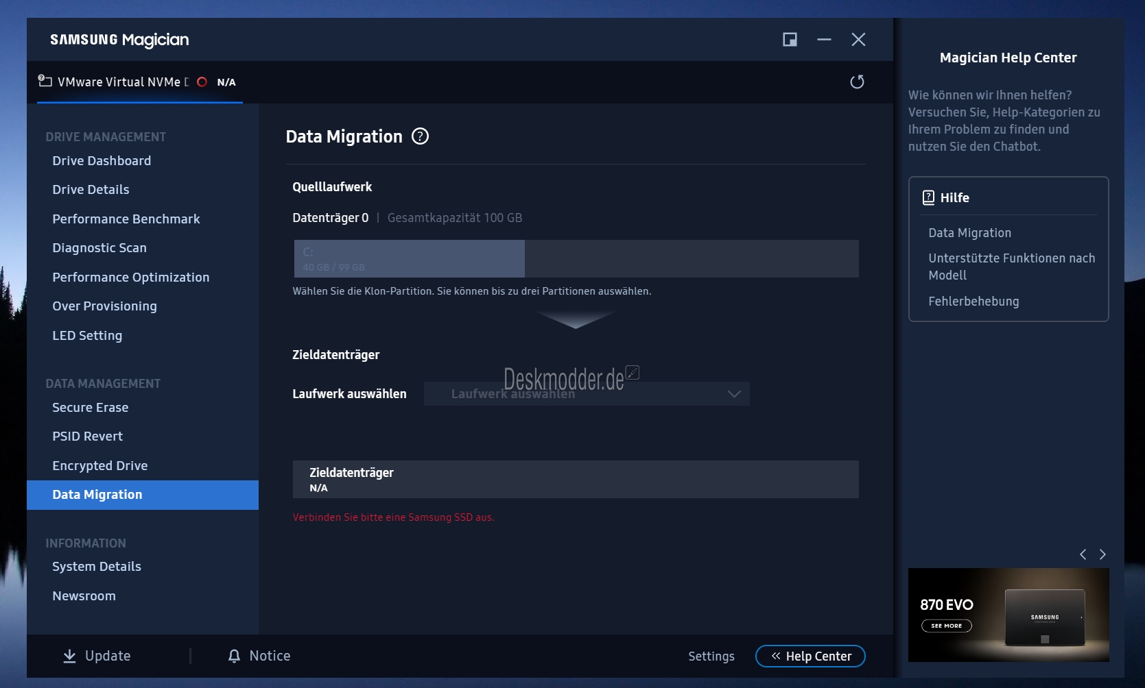Go to the previous banner with the left arrow
Screen dimensions: 1145x688
tap(1083, 554)
